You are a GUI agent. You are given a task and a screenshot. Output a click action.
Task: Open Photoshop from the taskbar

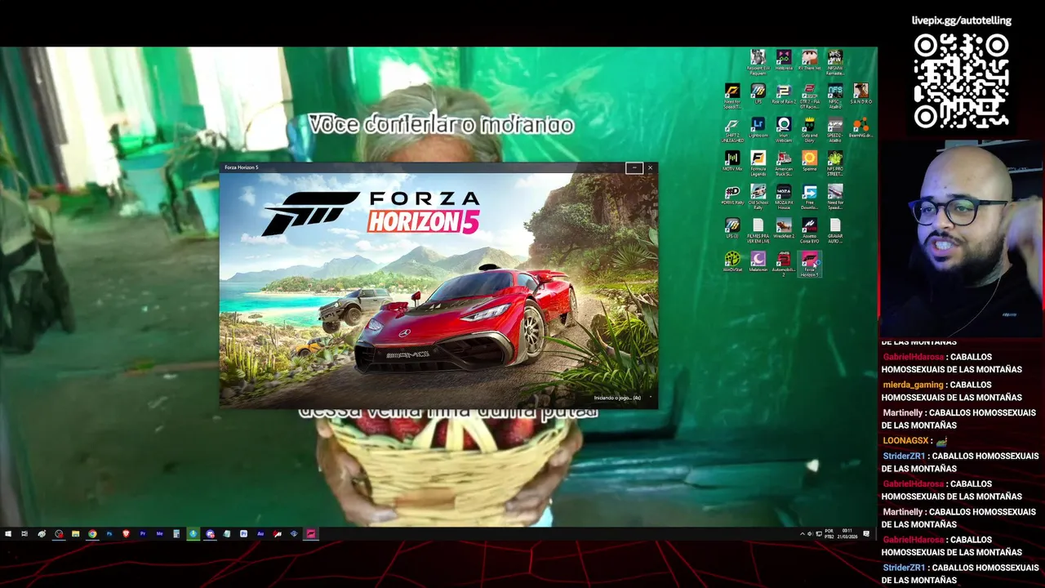pos(109,534)
